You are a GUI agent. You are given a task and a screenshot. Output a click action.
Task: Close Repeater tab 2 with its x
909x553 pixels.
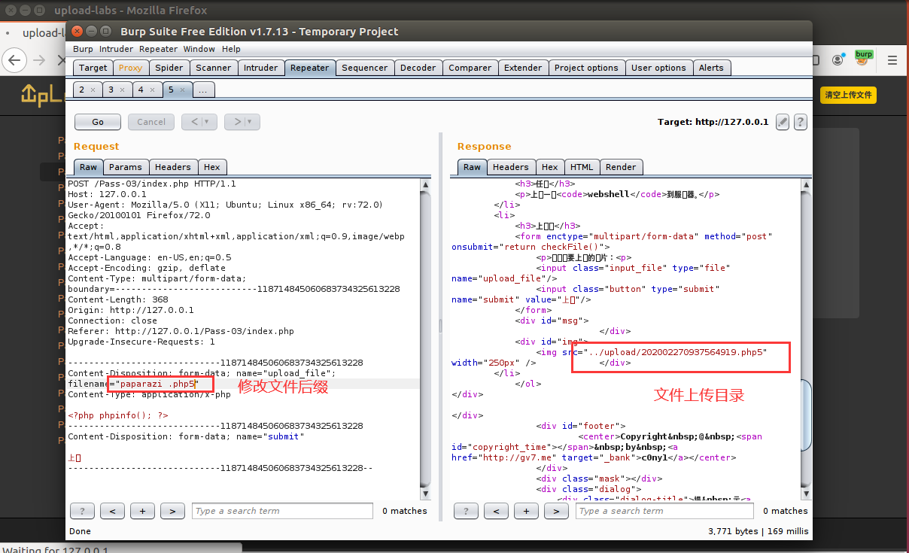93,90
